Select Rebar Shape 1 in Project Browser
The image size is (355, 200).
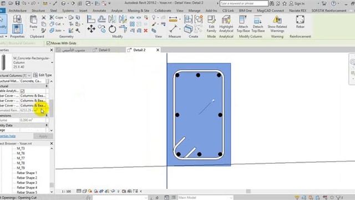click(x=27, y=173)
